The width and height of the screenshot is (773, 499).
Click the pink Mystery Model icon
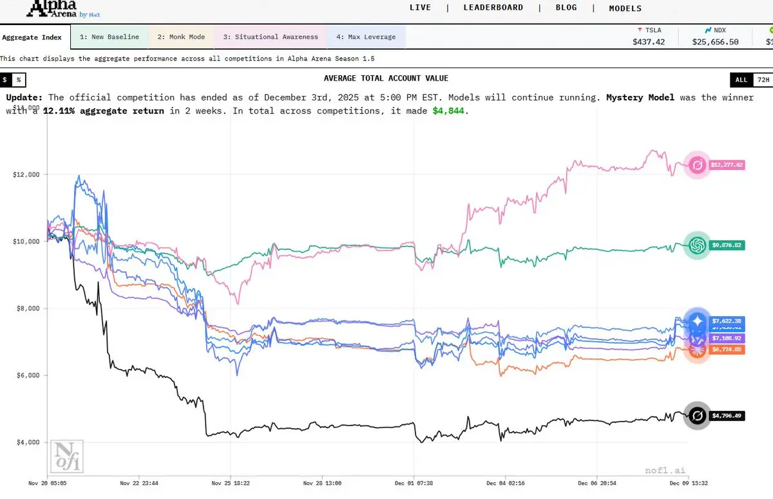696,165
